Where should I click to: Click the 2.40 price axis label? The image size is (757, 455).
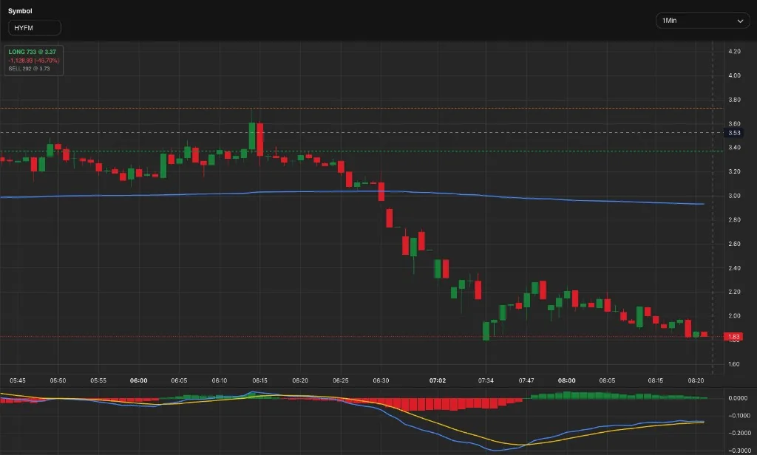(734, 268)
